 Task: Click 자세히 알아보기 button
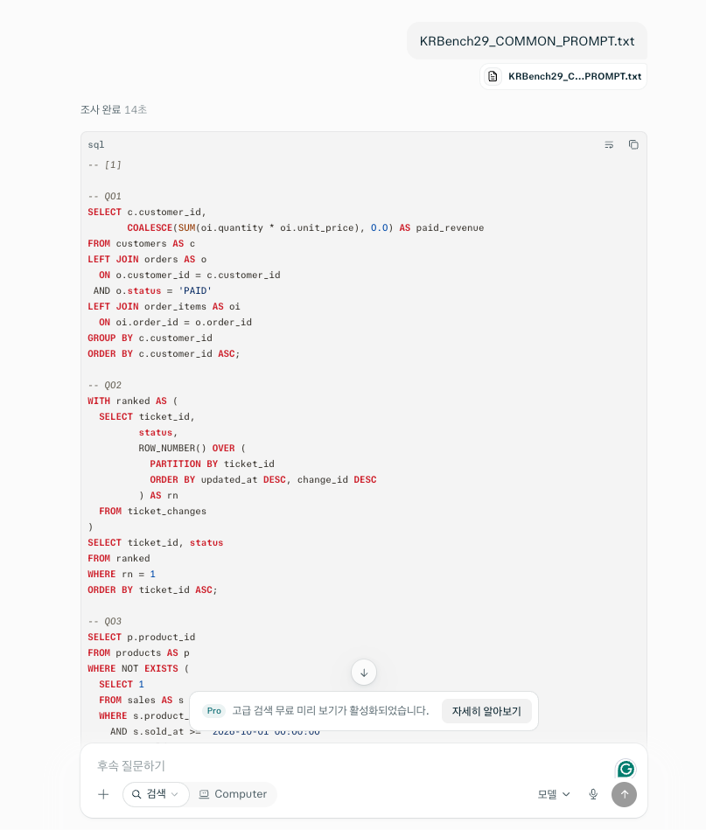tap(486, 711)
